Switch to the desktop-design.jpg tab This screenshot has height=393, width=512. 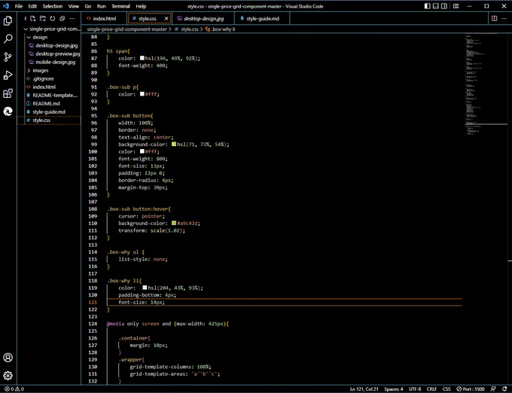point(203,19)
